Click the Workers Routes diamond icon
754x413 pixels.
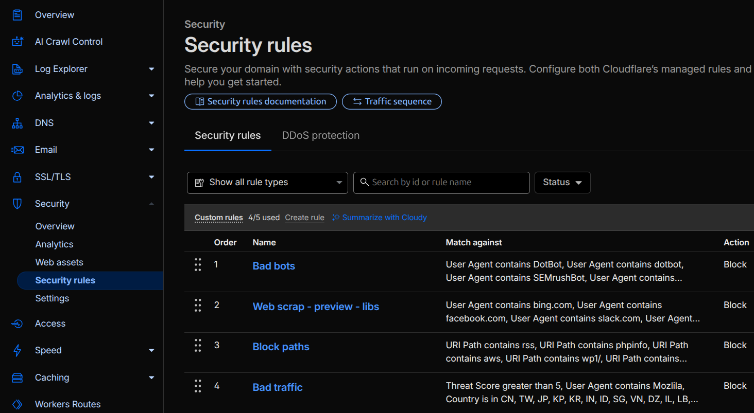tap(18, 404)
